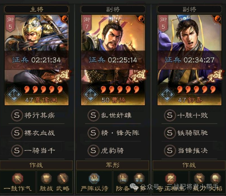Tap the 严阵以待 formation icon
The width and height of the screenshot is (226, 196).
(94, 179)
